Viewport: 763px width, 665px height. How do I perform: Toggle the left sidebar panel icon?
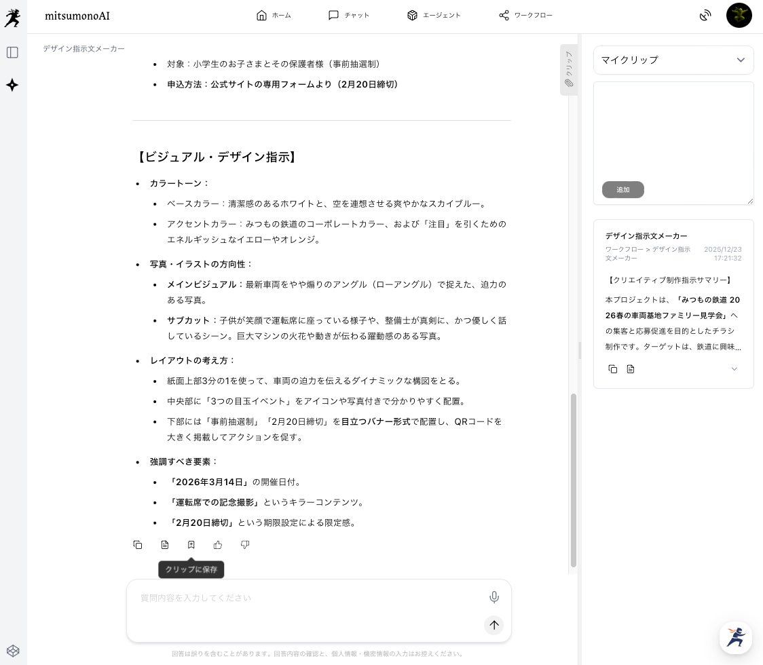point(12,52)
